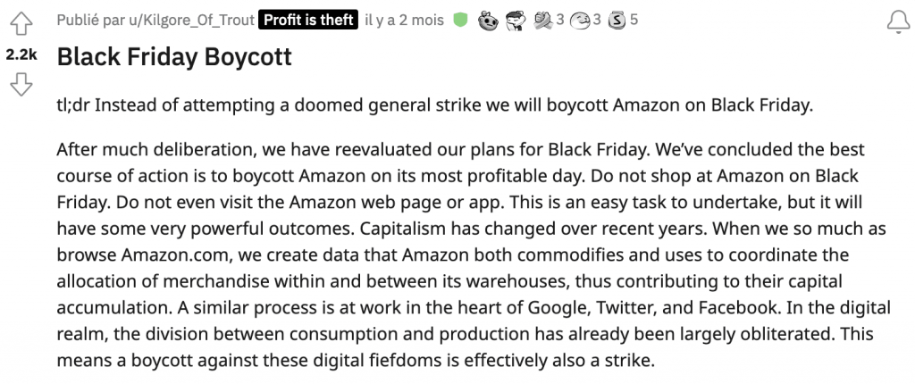915x384 pixels.
Task: Click the "il y a 2 mois" timestamp
Action: (x=405, y=21)
